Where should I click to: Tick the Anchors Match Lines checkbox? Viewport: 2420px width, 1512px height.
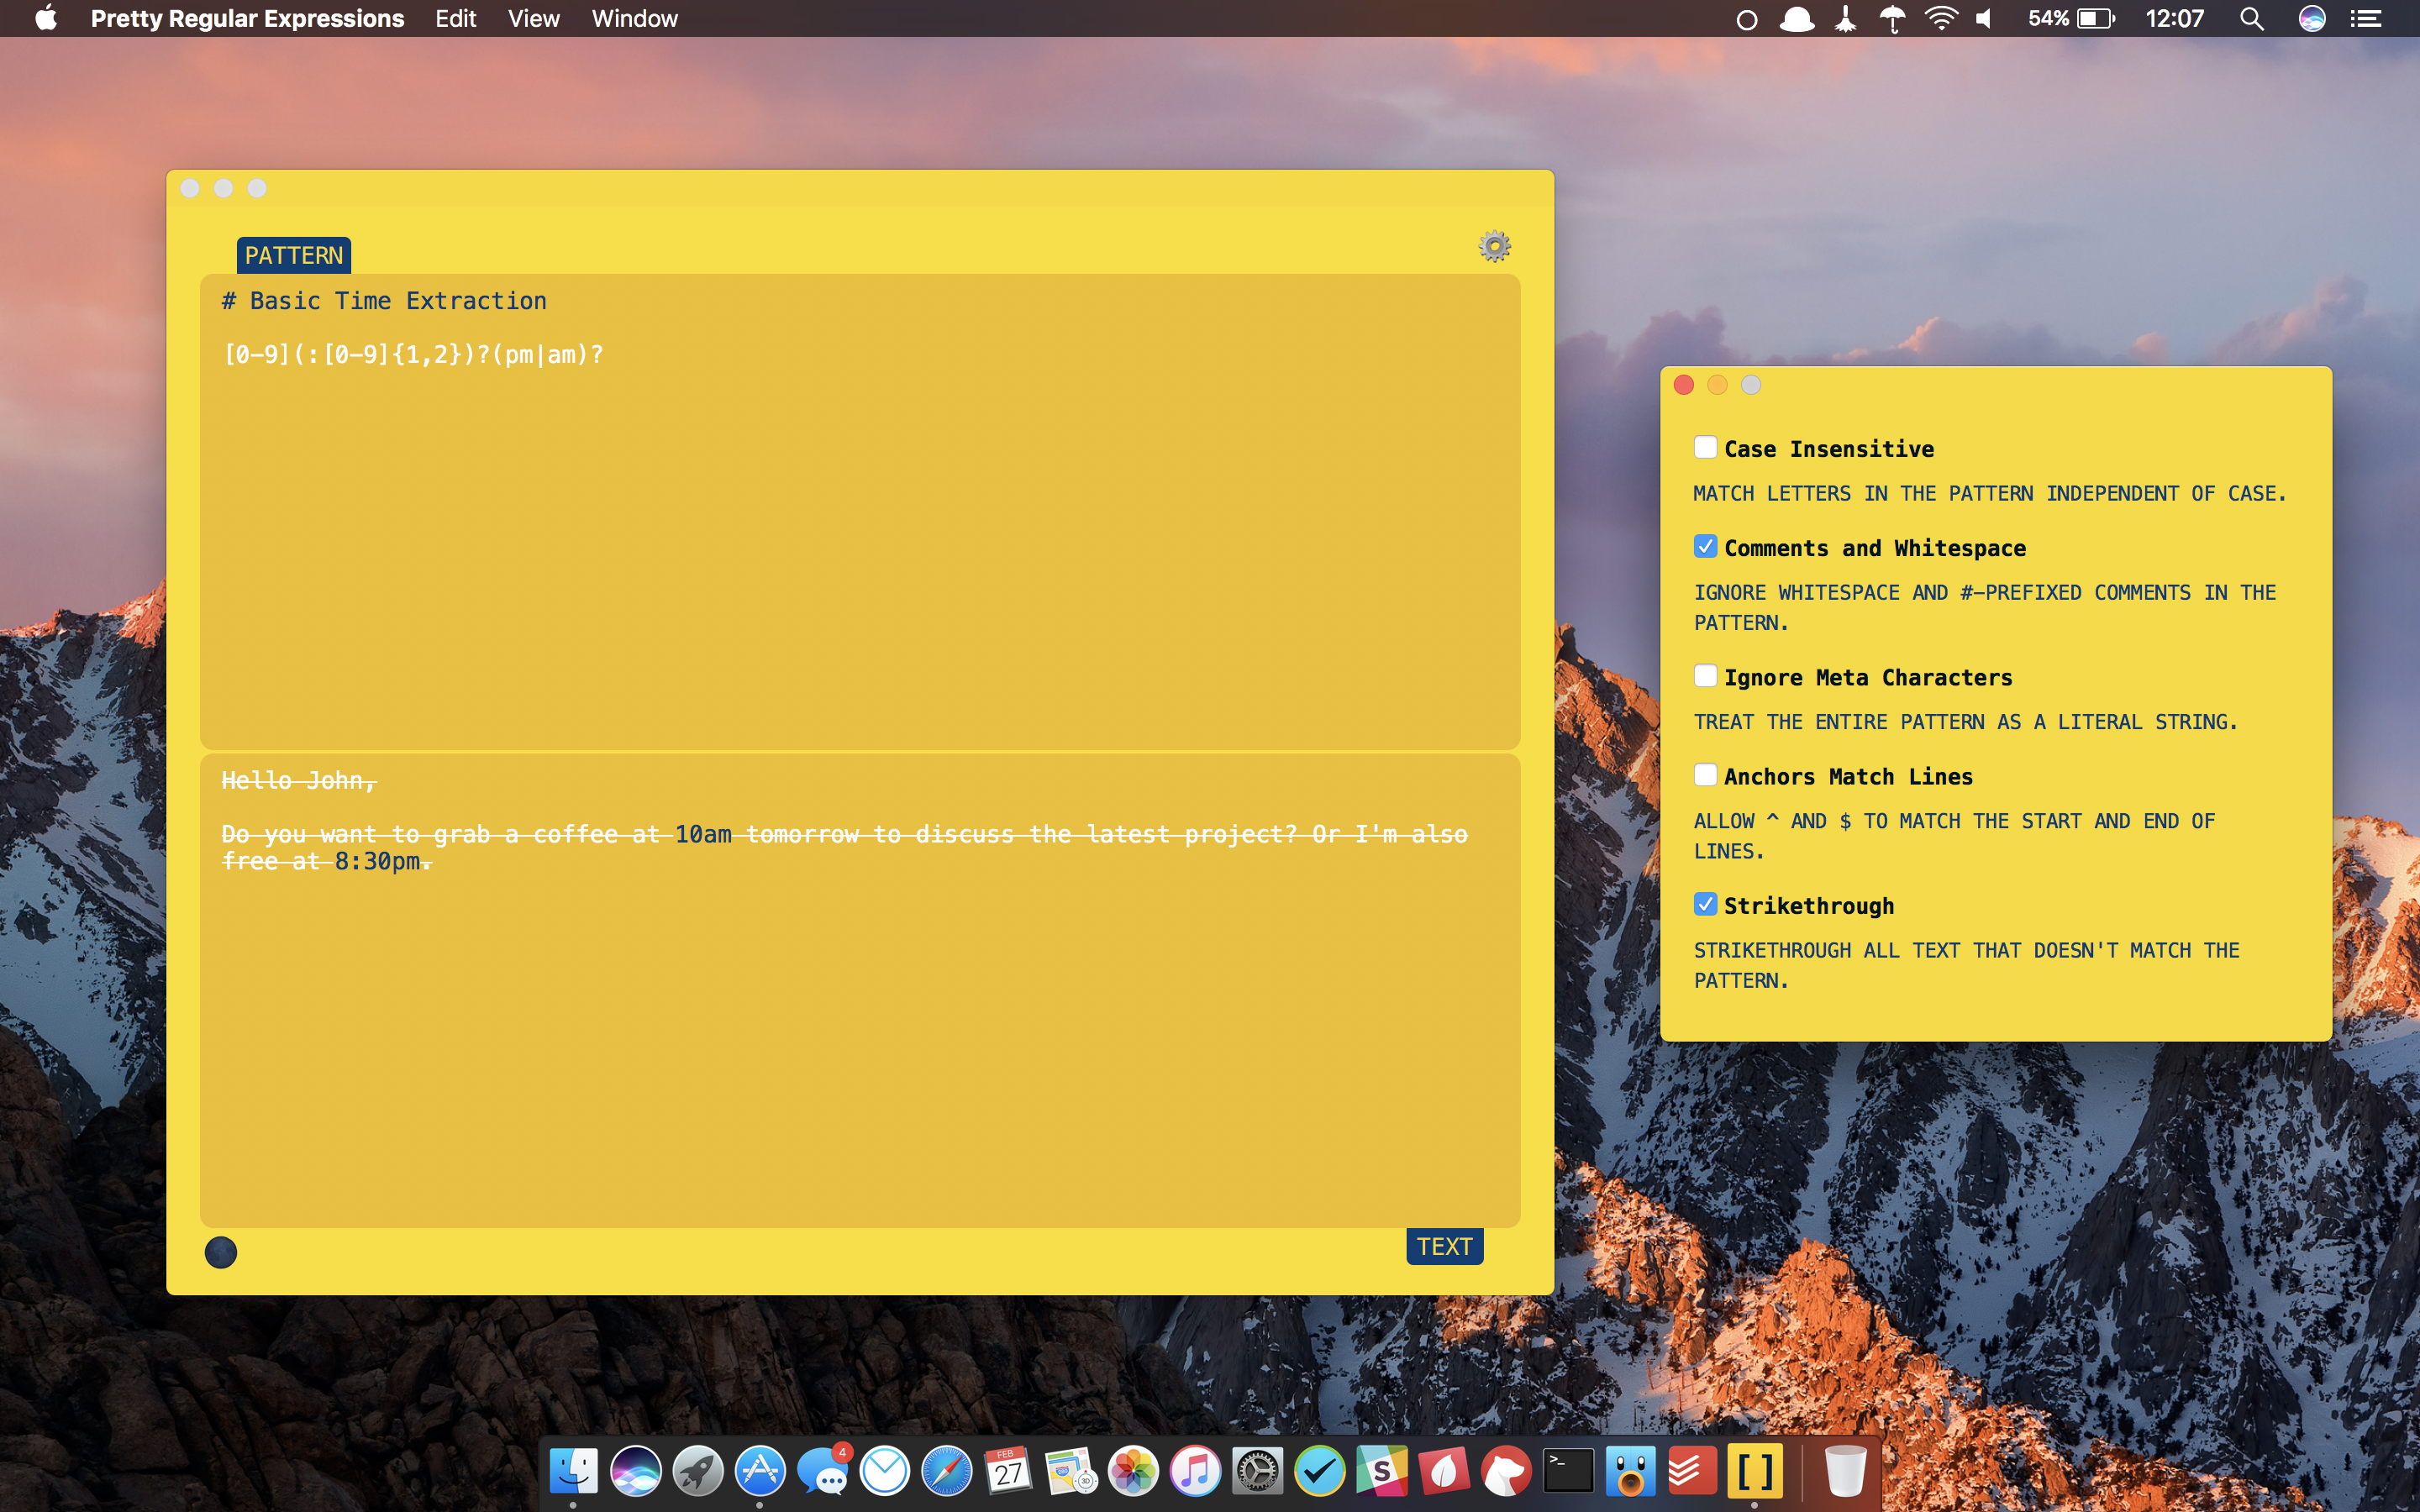pyautogui.click(x=1705, y=775)
